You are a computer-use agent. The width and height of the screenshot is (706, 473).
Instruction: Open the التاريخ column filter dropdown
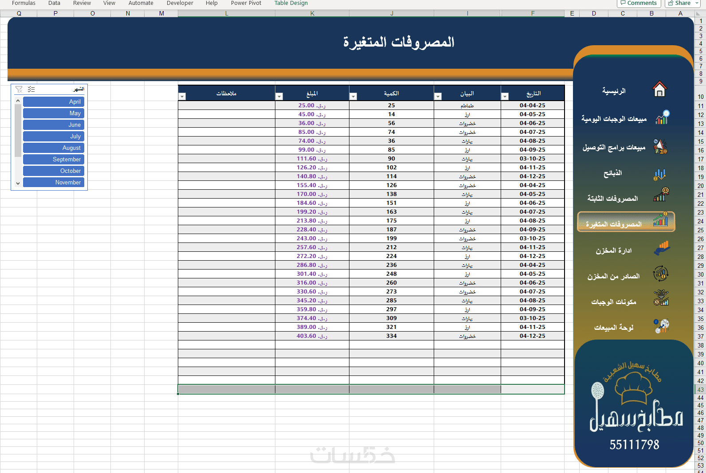(505, 96)
